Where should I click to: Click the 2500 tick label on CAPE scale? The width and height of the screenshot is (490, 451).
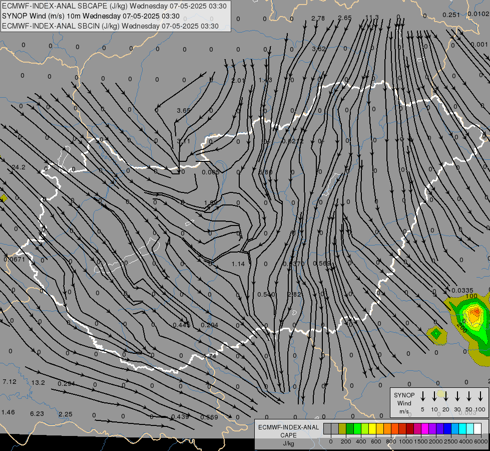coord(451,441)
